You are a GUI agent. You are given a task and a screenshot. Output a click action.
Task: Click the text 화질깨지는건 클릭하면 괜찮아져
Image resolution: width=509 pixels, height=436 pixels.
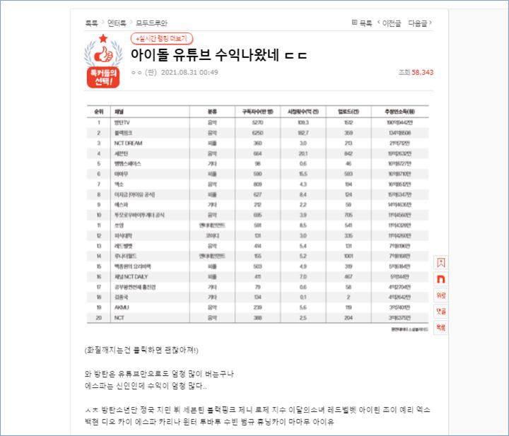141,350
